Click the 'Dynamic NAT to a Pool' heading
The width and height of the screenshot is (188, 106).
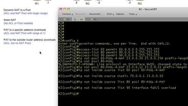17,10
